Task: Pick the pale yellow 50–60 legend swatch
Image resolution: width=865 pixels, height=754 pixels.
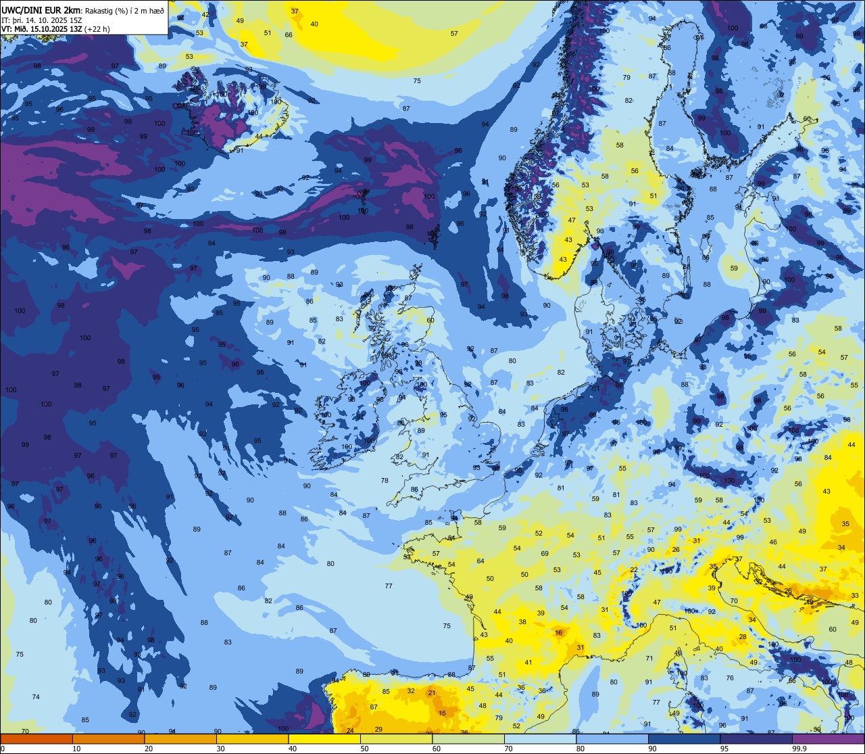Action: (x=396, y=738)
